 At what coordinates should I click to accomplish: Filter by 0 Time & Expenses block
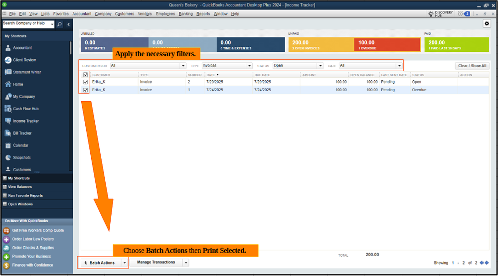(251, 45)
